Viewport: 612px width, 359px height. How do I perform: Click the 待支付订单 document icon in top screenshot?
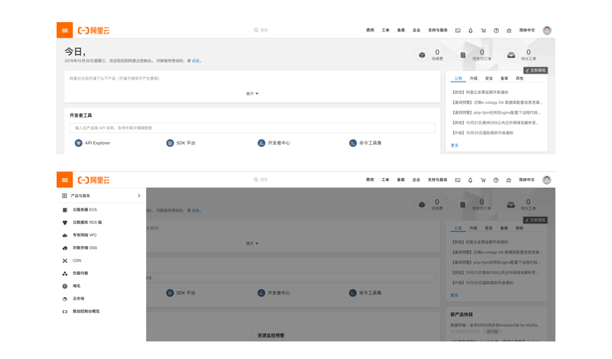point(463,55)
